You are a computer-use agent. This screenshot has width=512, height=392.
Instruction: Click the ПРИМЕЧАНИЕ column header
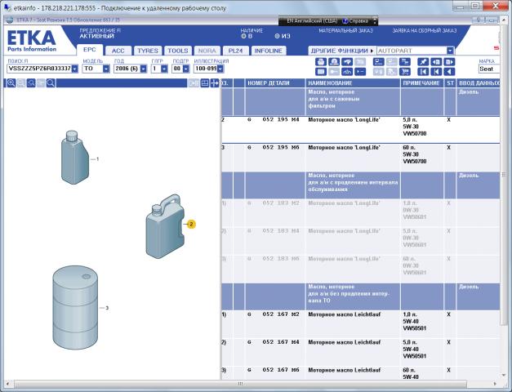421,83
